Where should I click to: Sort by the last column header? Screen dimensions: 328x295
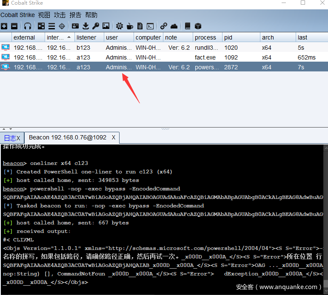[312, 37]
